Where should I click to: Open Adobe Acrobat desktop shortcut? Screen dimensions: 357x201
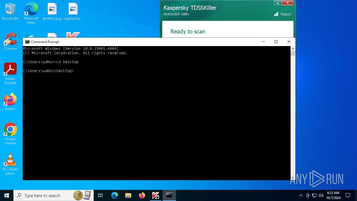click(x=10, y=74)
